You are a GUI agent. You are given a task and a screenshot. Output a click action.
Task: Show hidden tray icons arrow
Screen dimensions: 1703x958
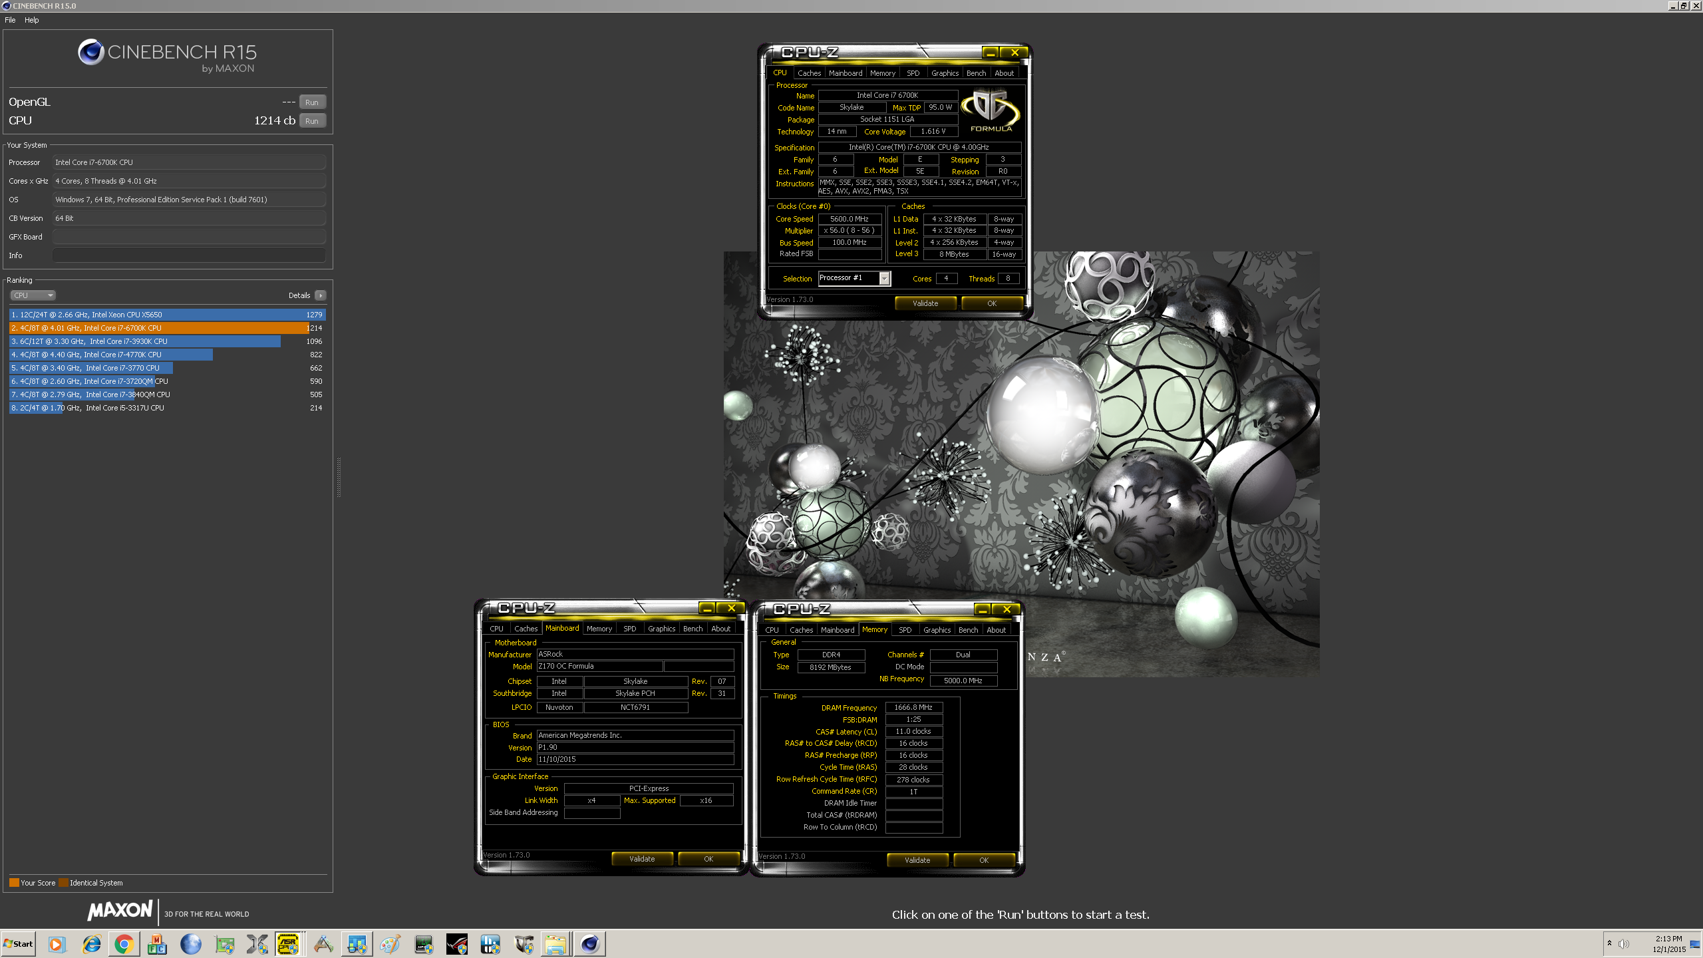tap(1609, 943)
